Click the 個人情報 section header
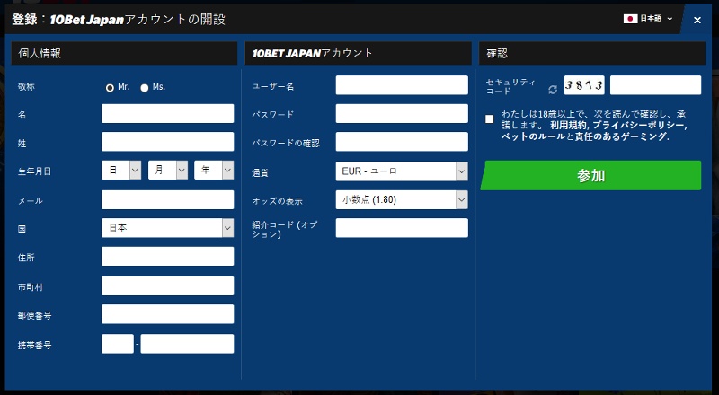Screen dimensions: 719x395 pyautogui.click(x=124, y=53)
